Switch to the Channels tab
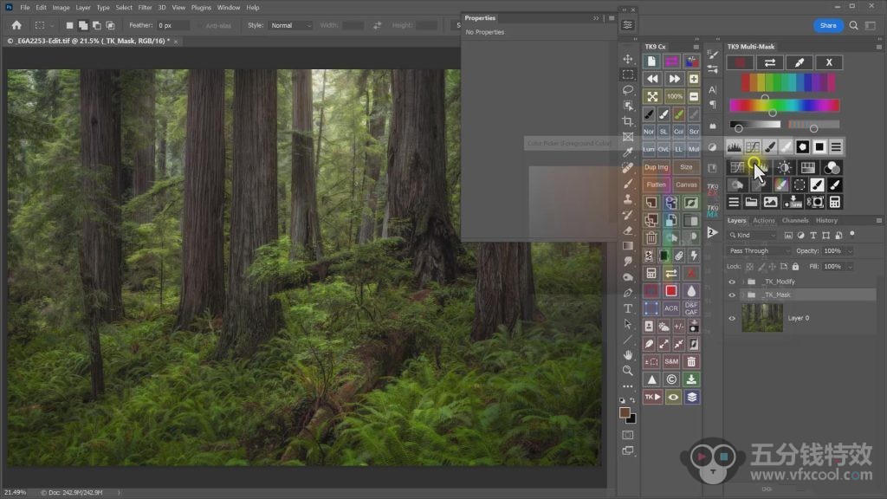 tap(795, 221)
